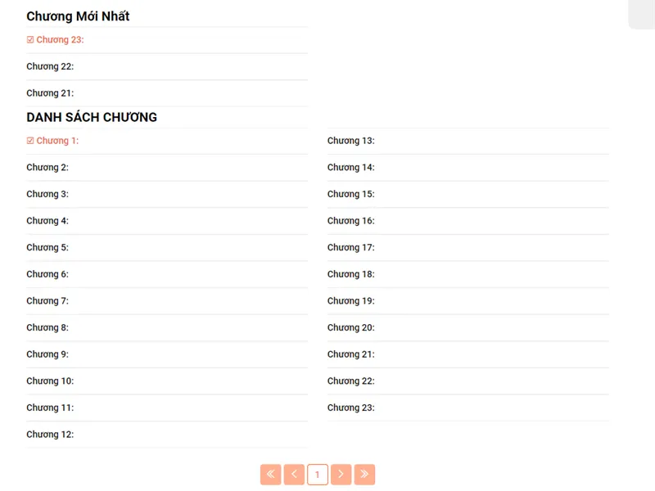
Task: Go to the first page using double-left arrow
Action: click(271, 475)
